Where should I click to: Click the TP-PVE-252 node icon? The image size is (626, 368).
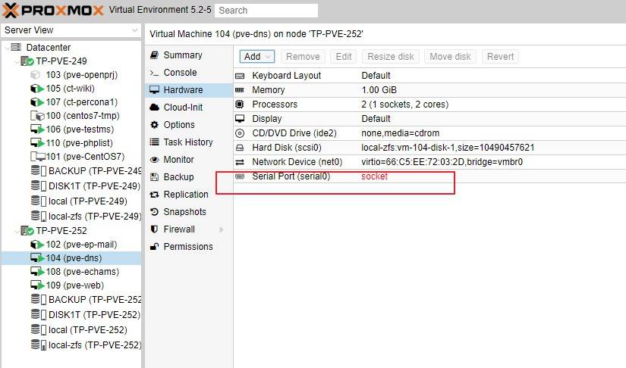point(27,231)
